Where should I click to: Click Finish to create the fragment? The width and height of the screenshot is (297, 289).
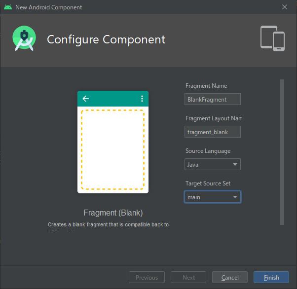pyautogui.click(x=271, y=278)
